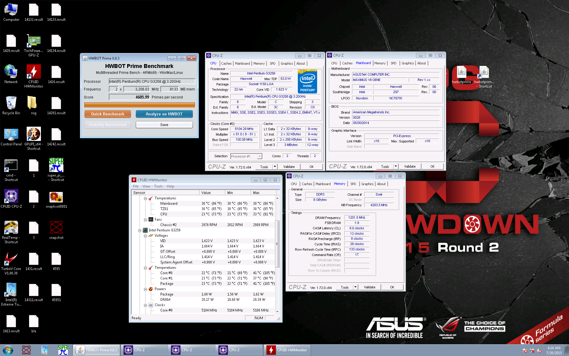Open the Computer desktop icon
Screen dimensions: 569x356
pyautogui.click(x=11, y=12)
